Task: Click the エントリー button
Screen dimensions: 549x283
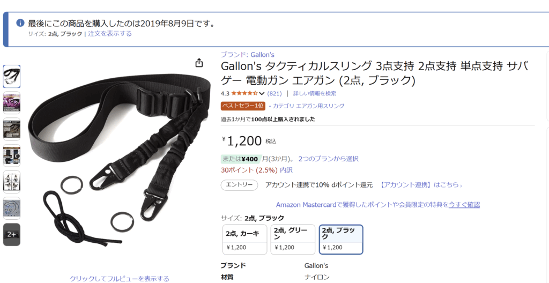Action: [240, 185]
